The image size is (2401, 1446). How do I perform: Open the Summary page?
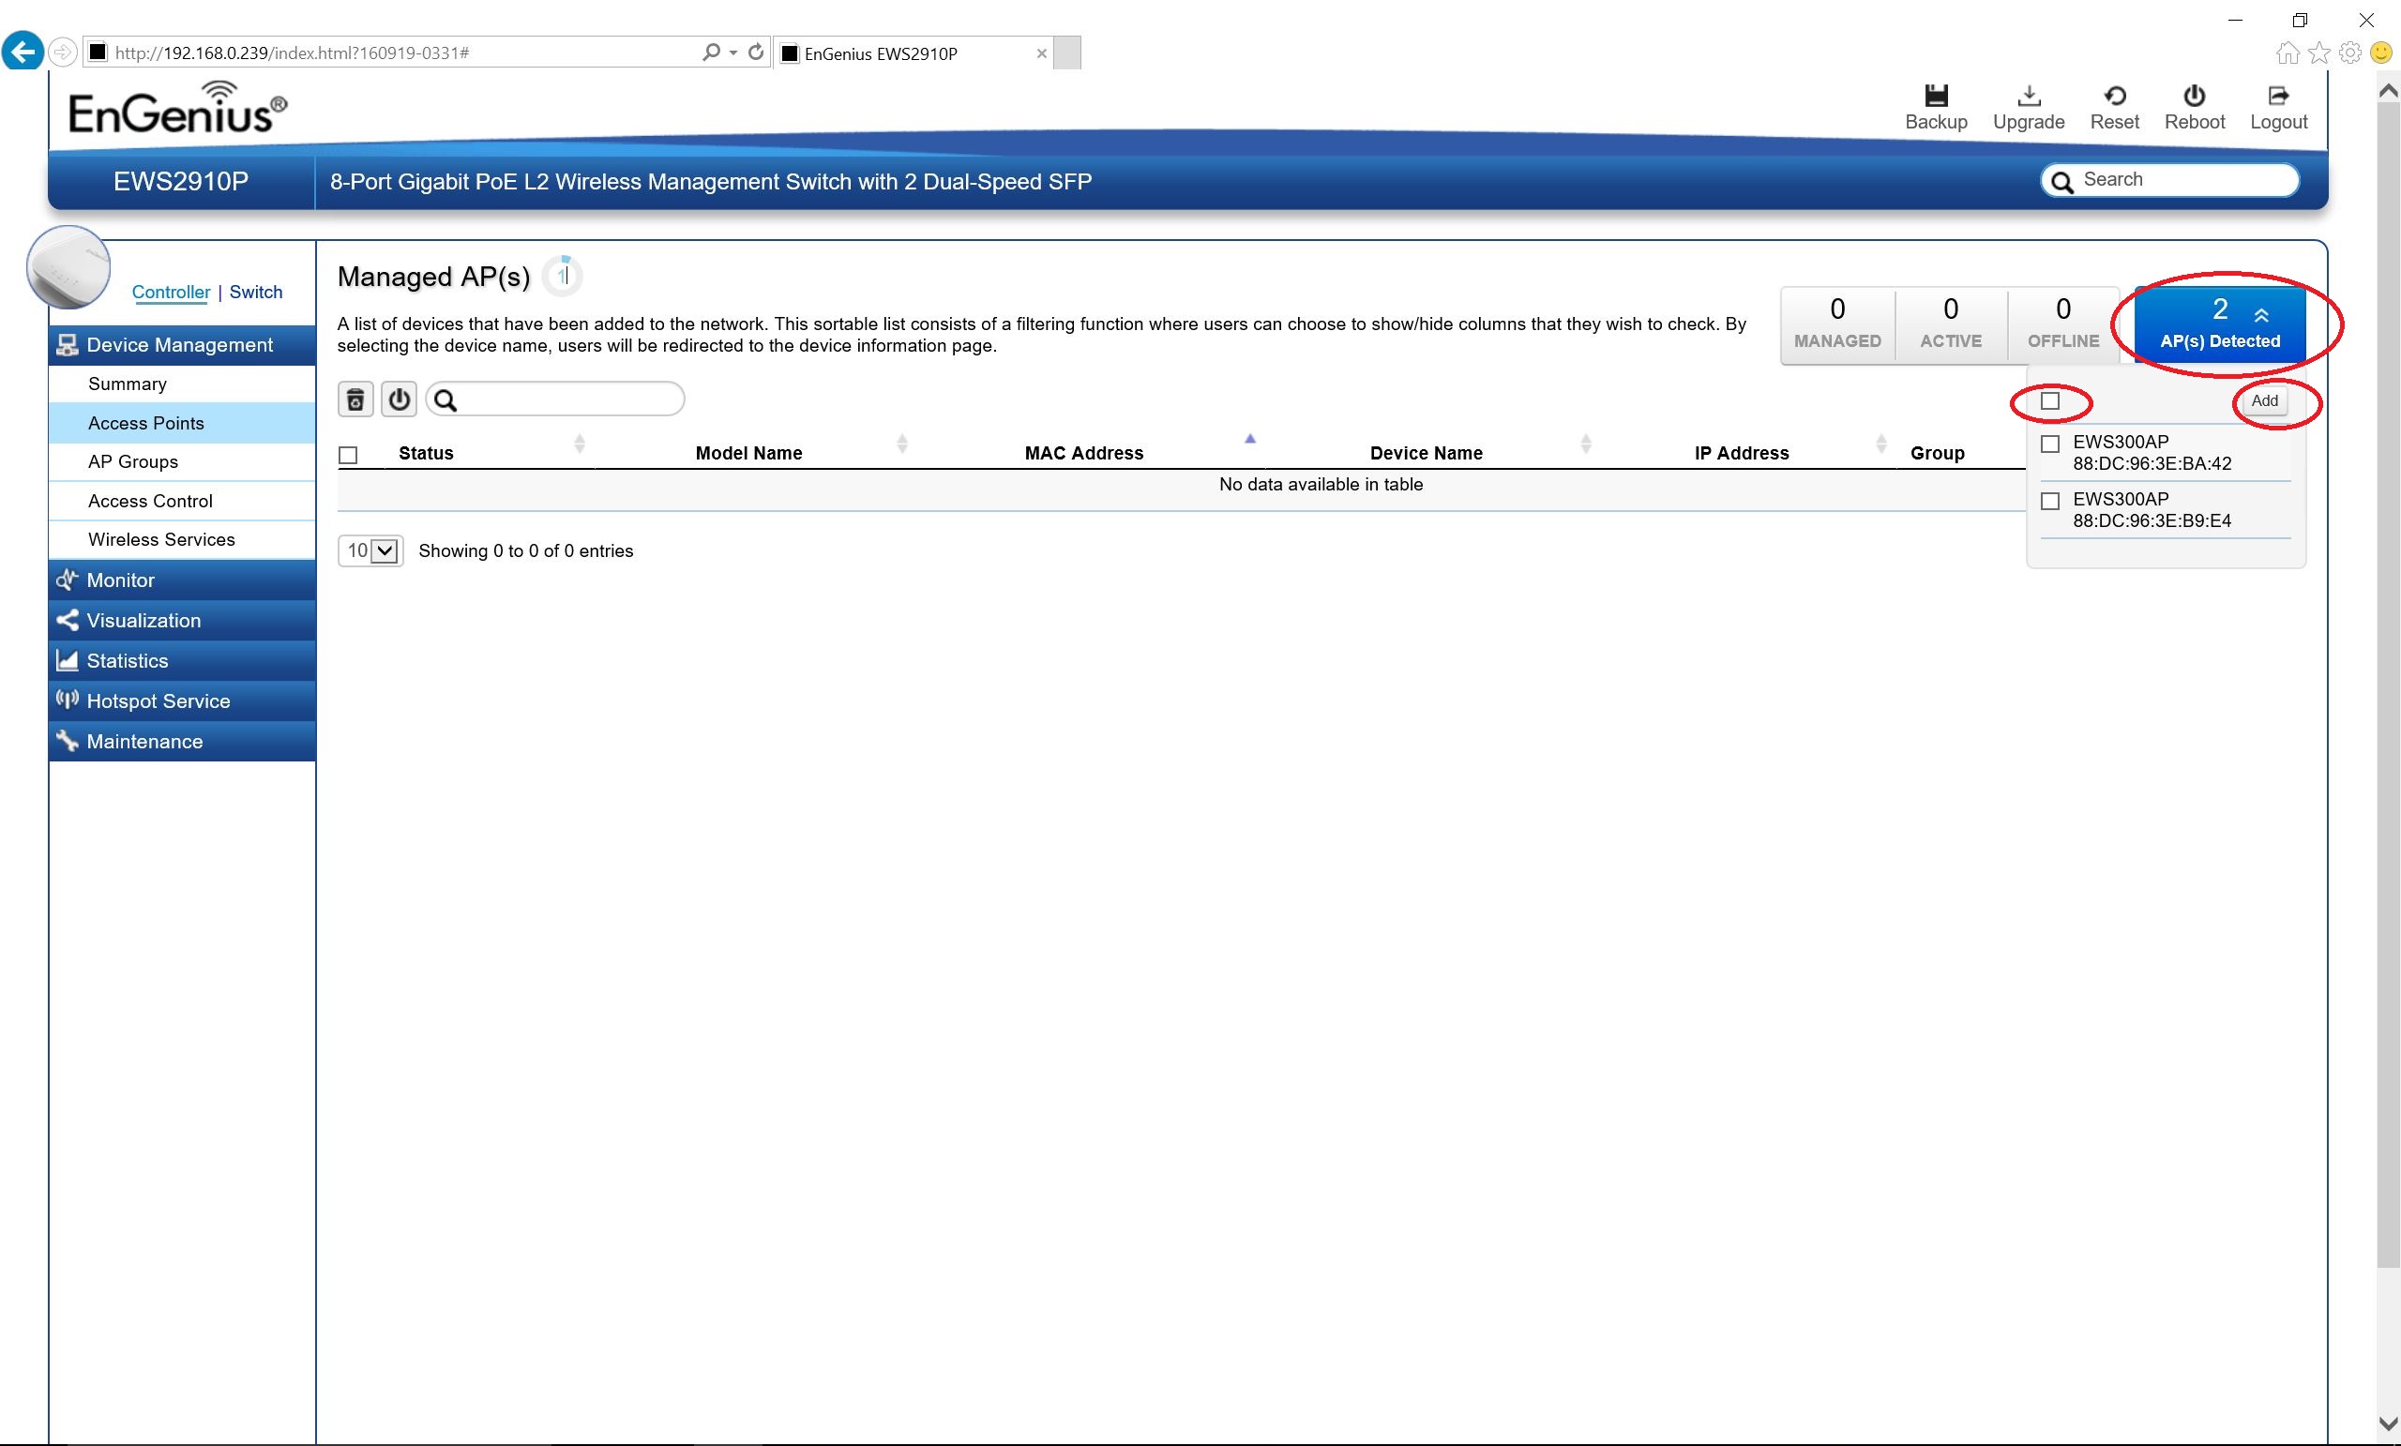tap(182, 384)
